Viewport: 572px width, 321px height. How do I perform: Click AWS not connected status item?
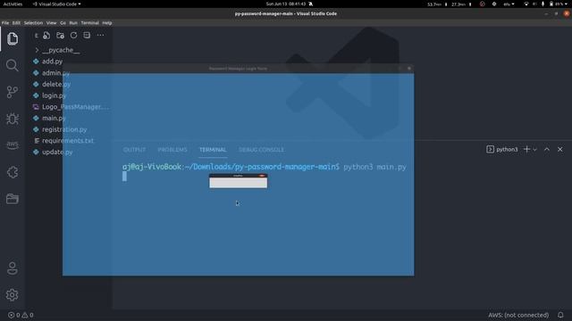(518, 315)
